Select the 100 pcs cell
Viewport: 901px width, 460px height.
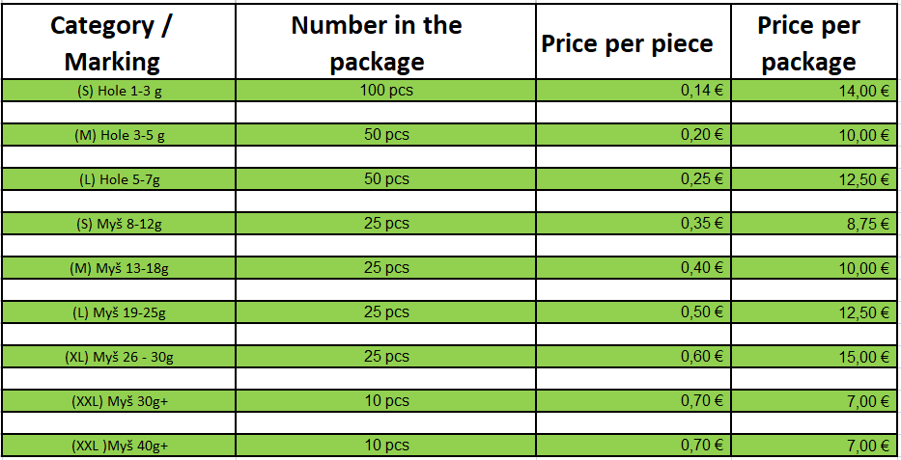click(x=385, y=91)
